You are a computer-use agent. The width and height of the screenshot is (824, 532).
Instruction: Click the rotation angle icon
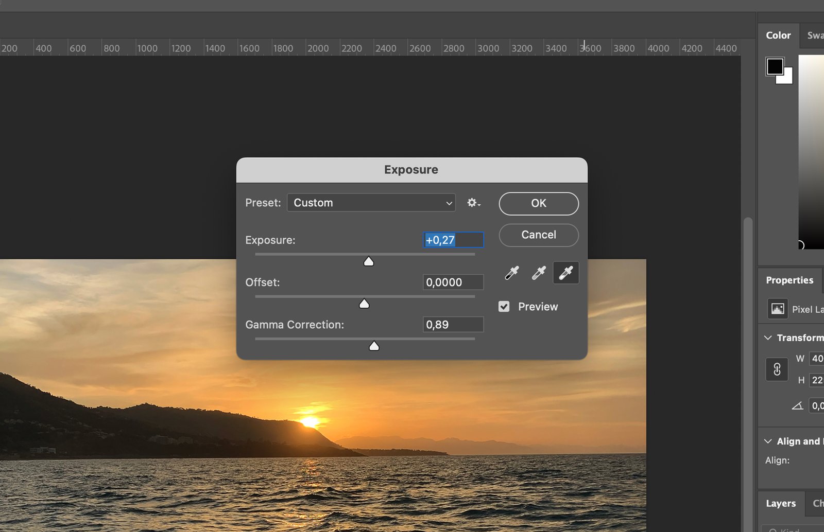(797, 406)
